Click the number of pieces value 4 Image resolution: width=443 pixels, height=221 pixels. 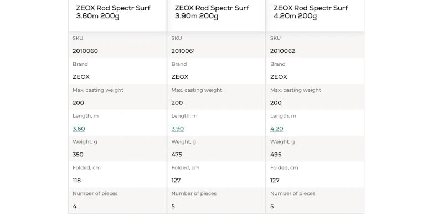75,207
